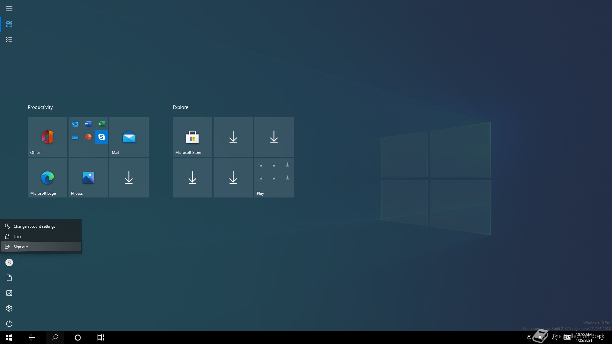The width and height of the screenshot is (612, 344).
Task: Open Settings via the gear icon
Action: (9, 308)
